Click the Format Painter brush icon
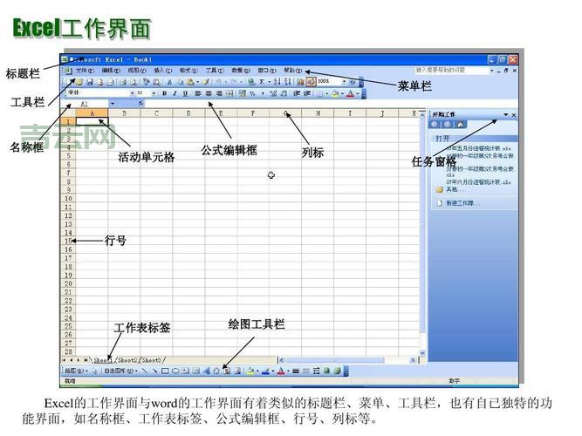The image size is (582, 436). click(207, 82)
